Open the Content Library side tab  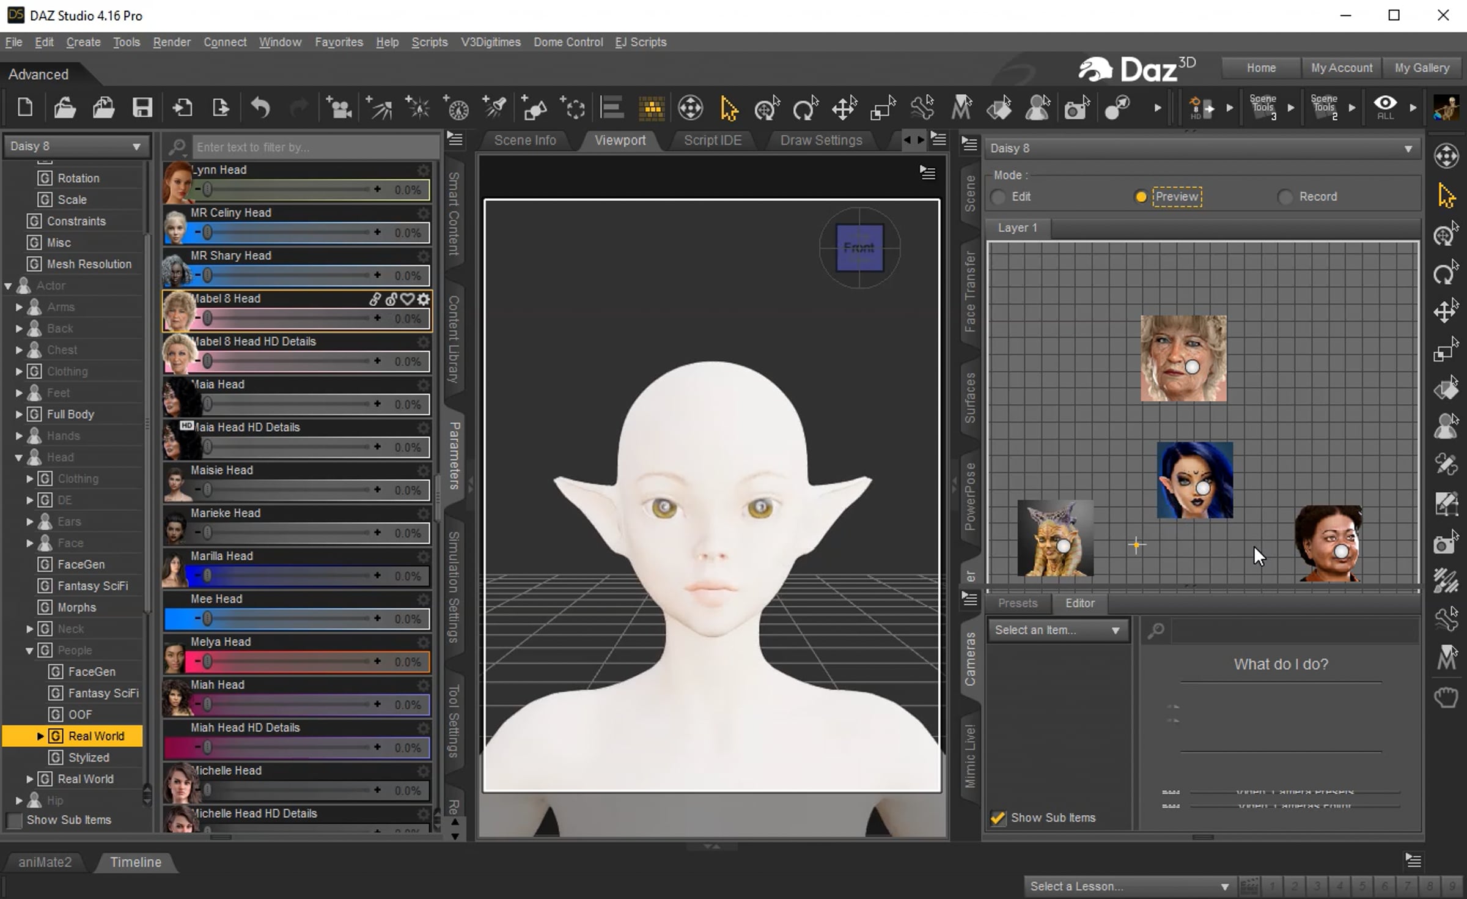click(454, 339)
